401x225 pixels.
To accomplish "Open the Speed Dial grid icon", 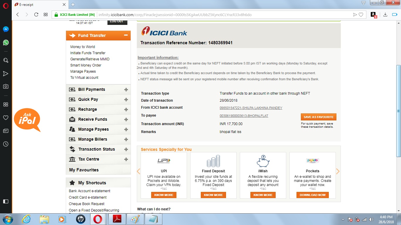I will [46, 15].
